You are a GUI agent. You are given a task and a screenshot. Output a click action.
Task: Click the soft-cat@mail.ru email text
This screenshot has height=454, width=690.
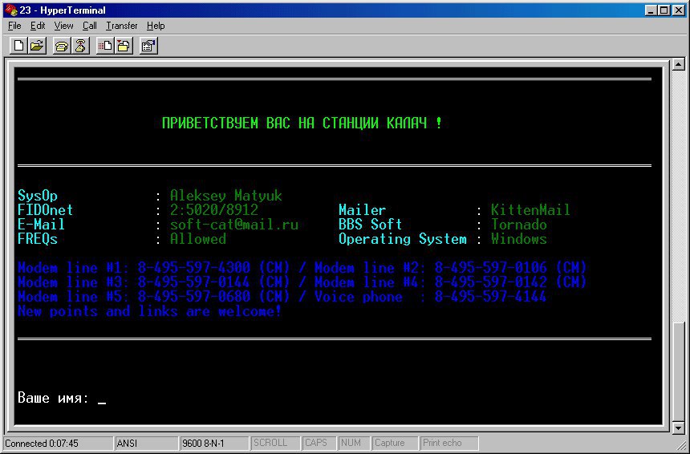tap(234, 225)
